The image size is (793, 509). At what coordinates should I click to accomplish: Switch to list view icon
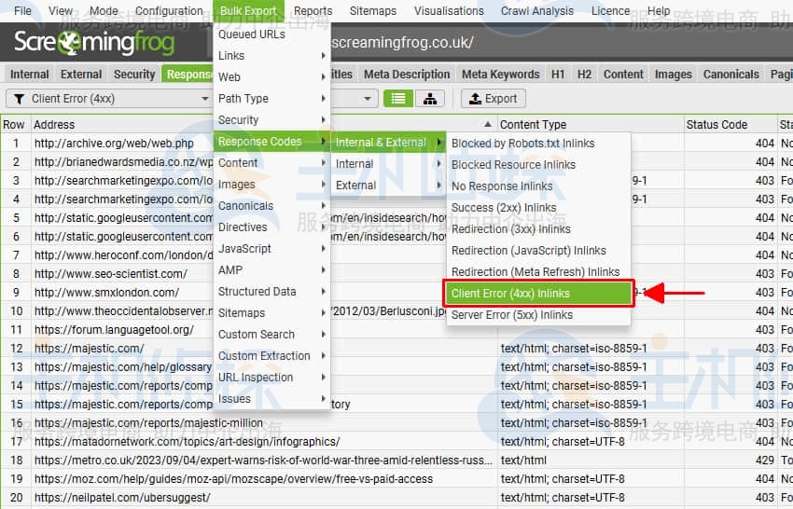pos(399,99)
